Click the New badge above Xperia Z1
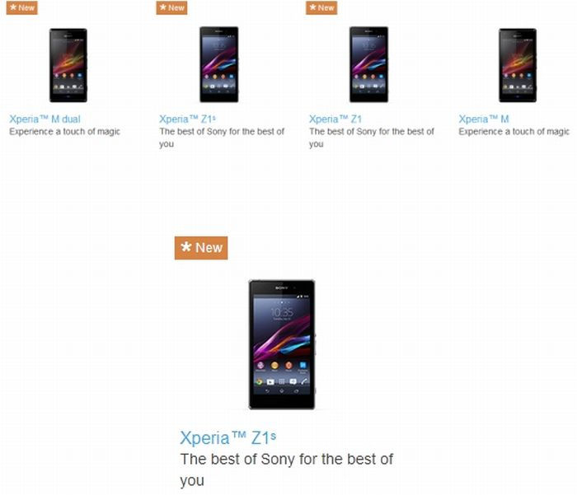 (x=321, y=7)
